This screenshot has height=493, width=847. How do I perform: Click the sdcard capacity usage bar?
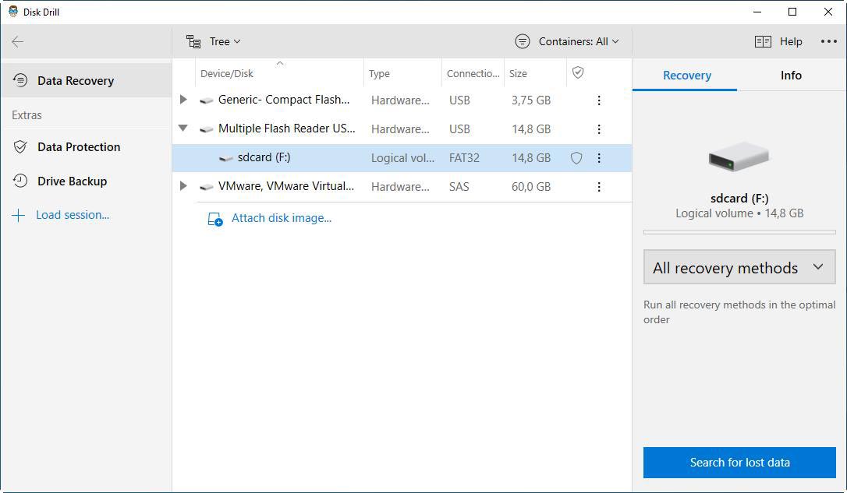[x=739, y=232]
